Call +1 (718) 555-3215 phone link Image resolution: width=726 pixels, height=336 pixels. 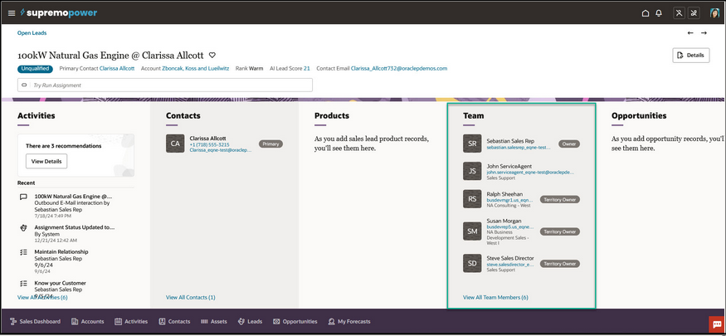tap(209, 144)
